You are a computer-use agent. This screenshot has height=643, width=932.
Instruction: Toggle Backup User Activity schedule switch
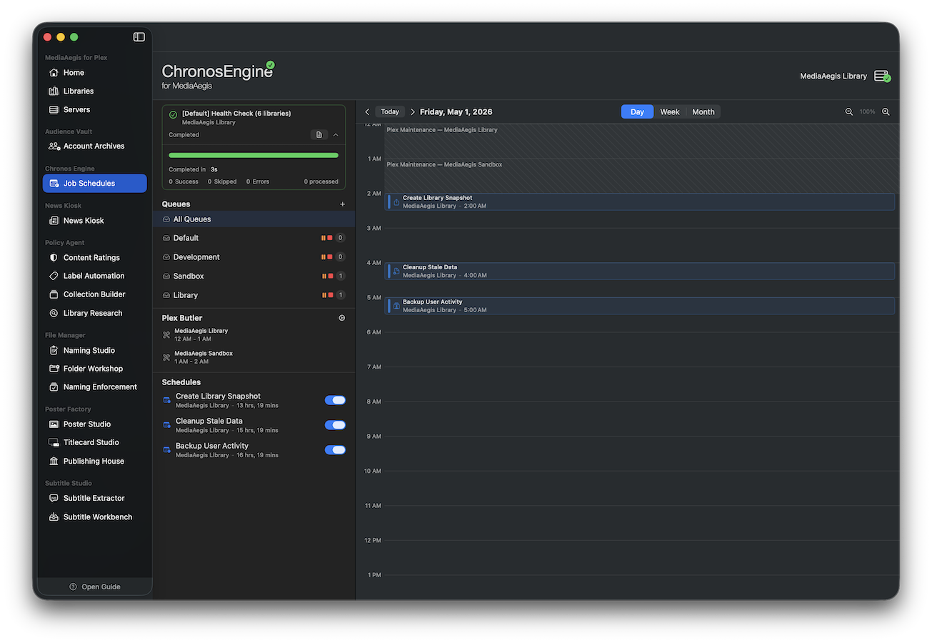point(335,450)
